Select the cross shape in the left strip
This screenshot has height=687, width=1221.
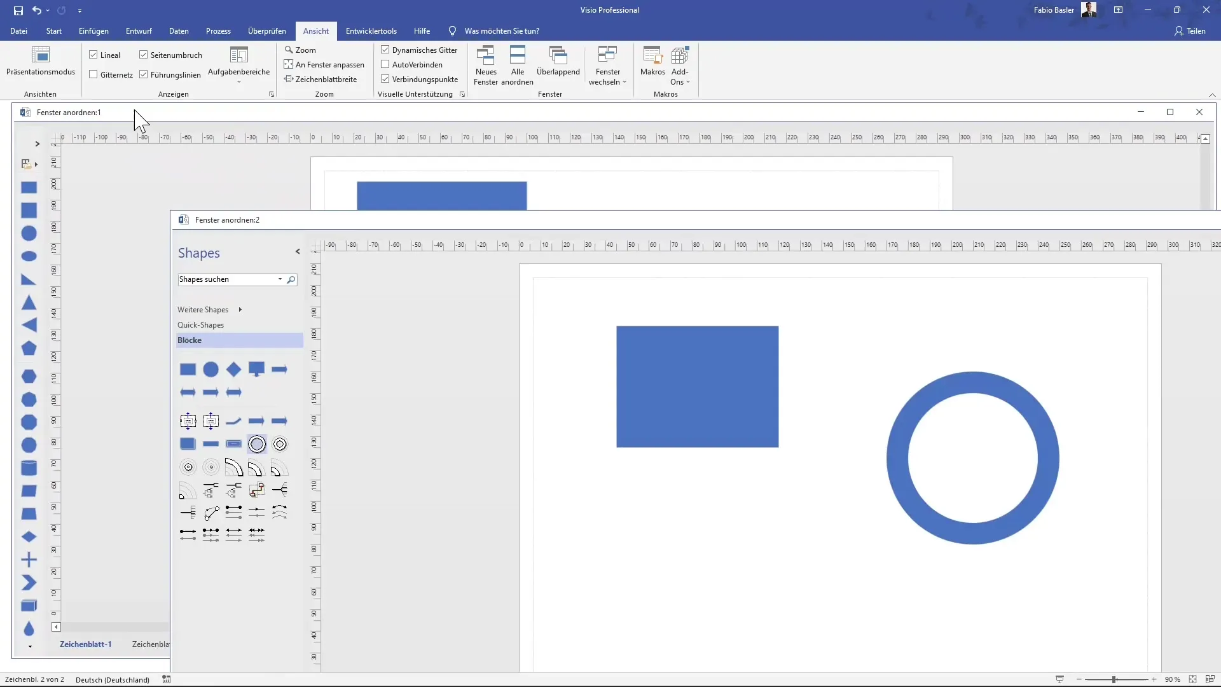(29, 560)
